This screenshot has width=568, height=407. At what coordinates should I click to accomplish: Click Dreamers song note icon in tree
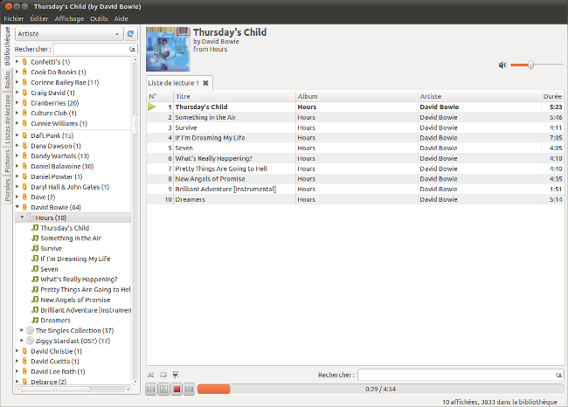[x=35, y=320]
